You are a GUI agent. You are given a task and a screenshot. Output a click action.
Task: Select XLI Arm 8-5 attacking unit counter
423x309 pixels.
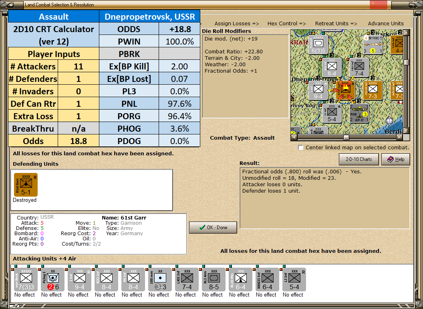[x=214, y=280]
